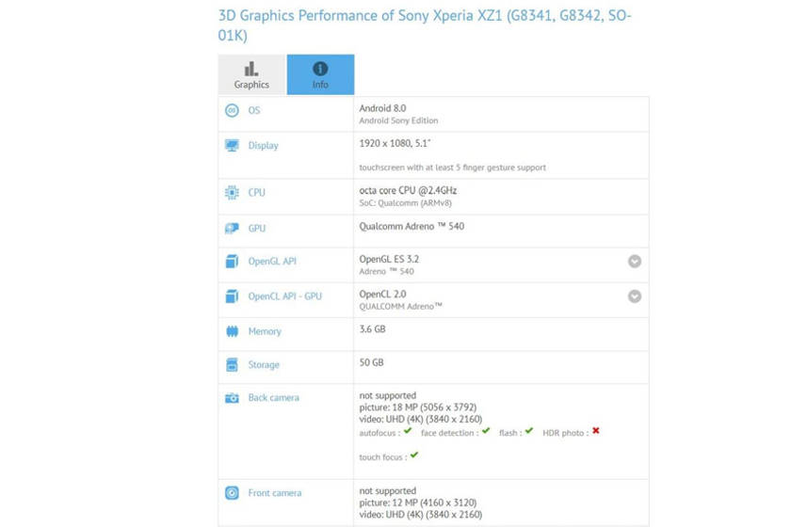Click the OpenGL API icon
The height and width of the screenshot is (527, 791).
click(232, 262)
